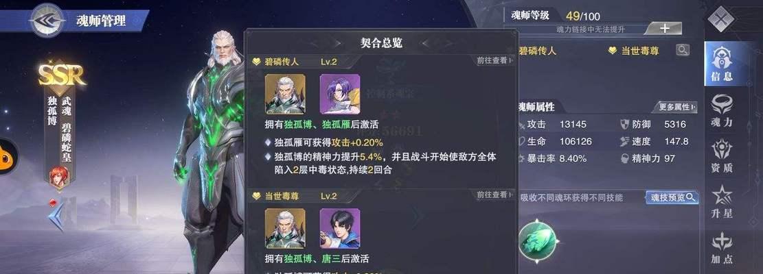Click the back arrow beside 魂师管理
The height and width of the screenshot is (274, 763).
[47, 21]
